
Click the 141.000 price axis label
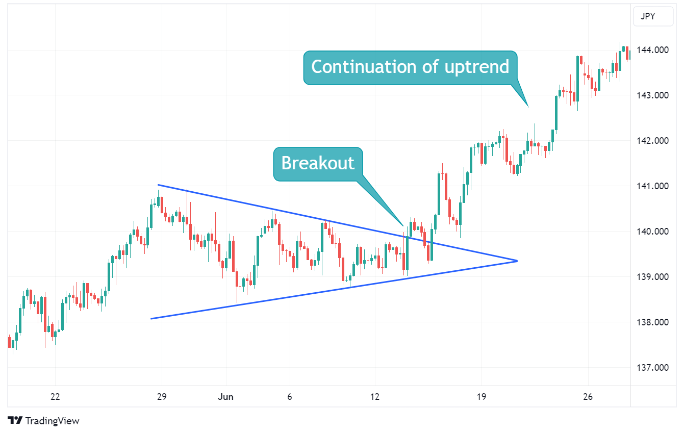click(653, 186)
